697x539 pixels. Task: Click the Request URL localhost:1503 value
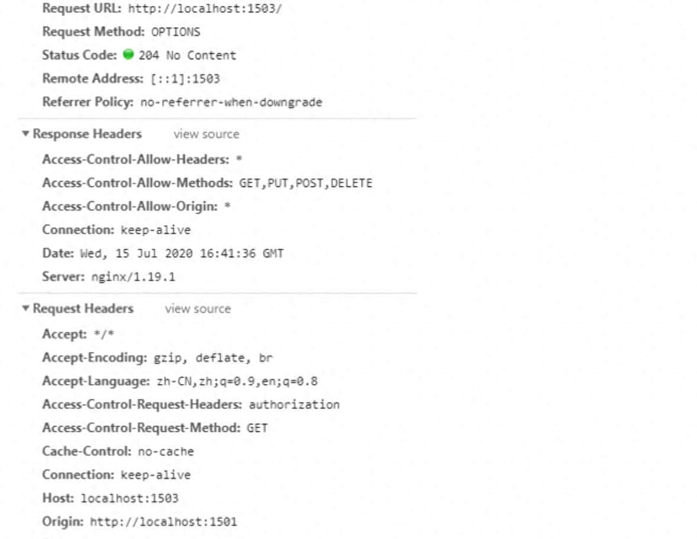205,9
